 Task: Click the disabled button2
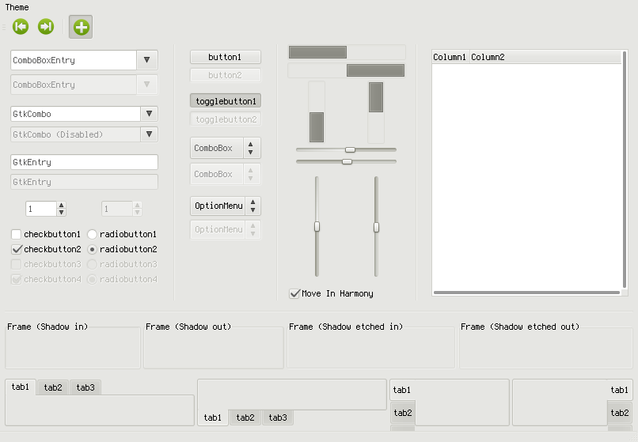[226, 75]
